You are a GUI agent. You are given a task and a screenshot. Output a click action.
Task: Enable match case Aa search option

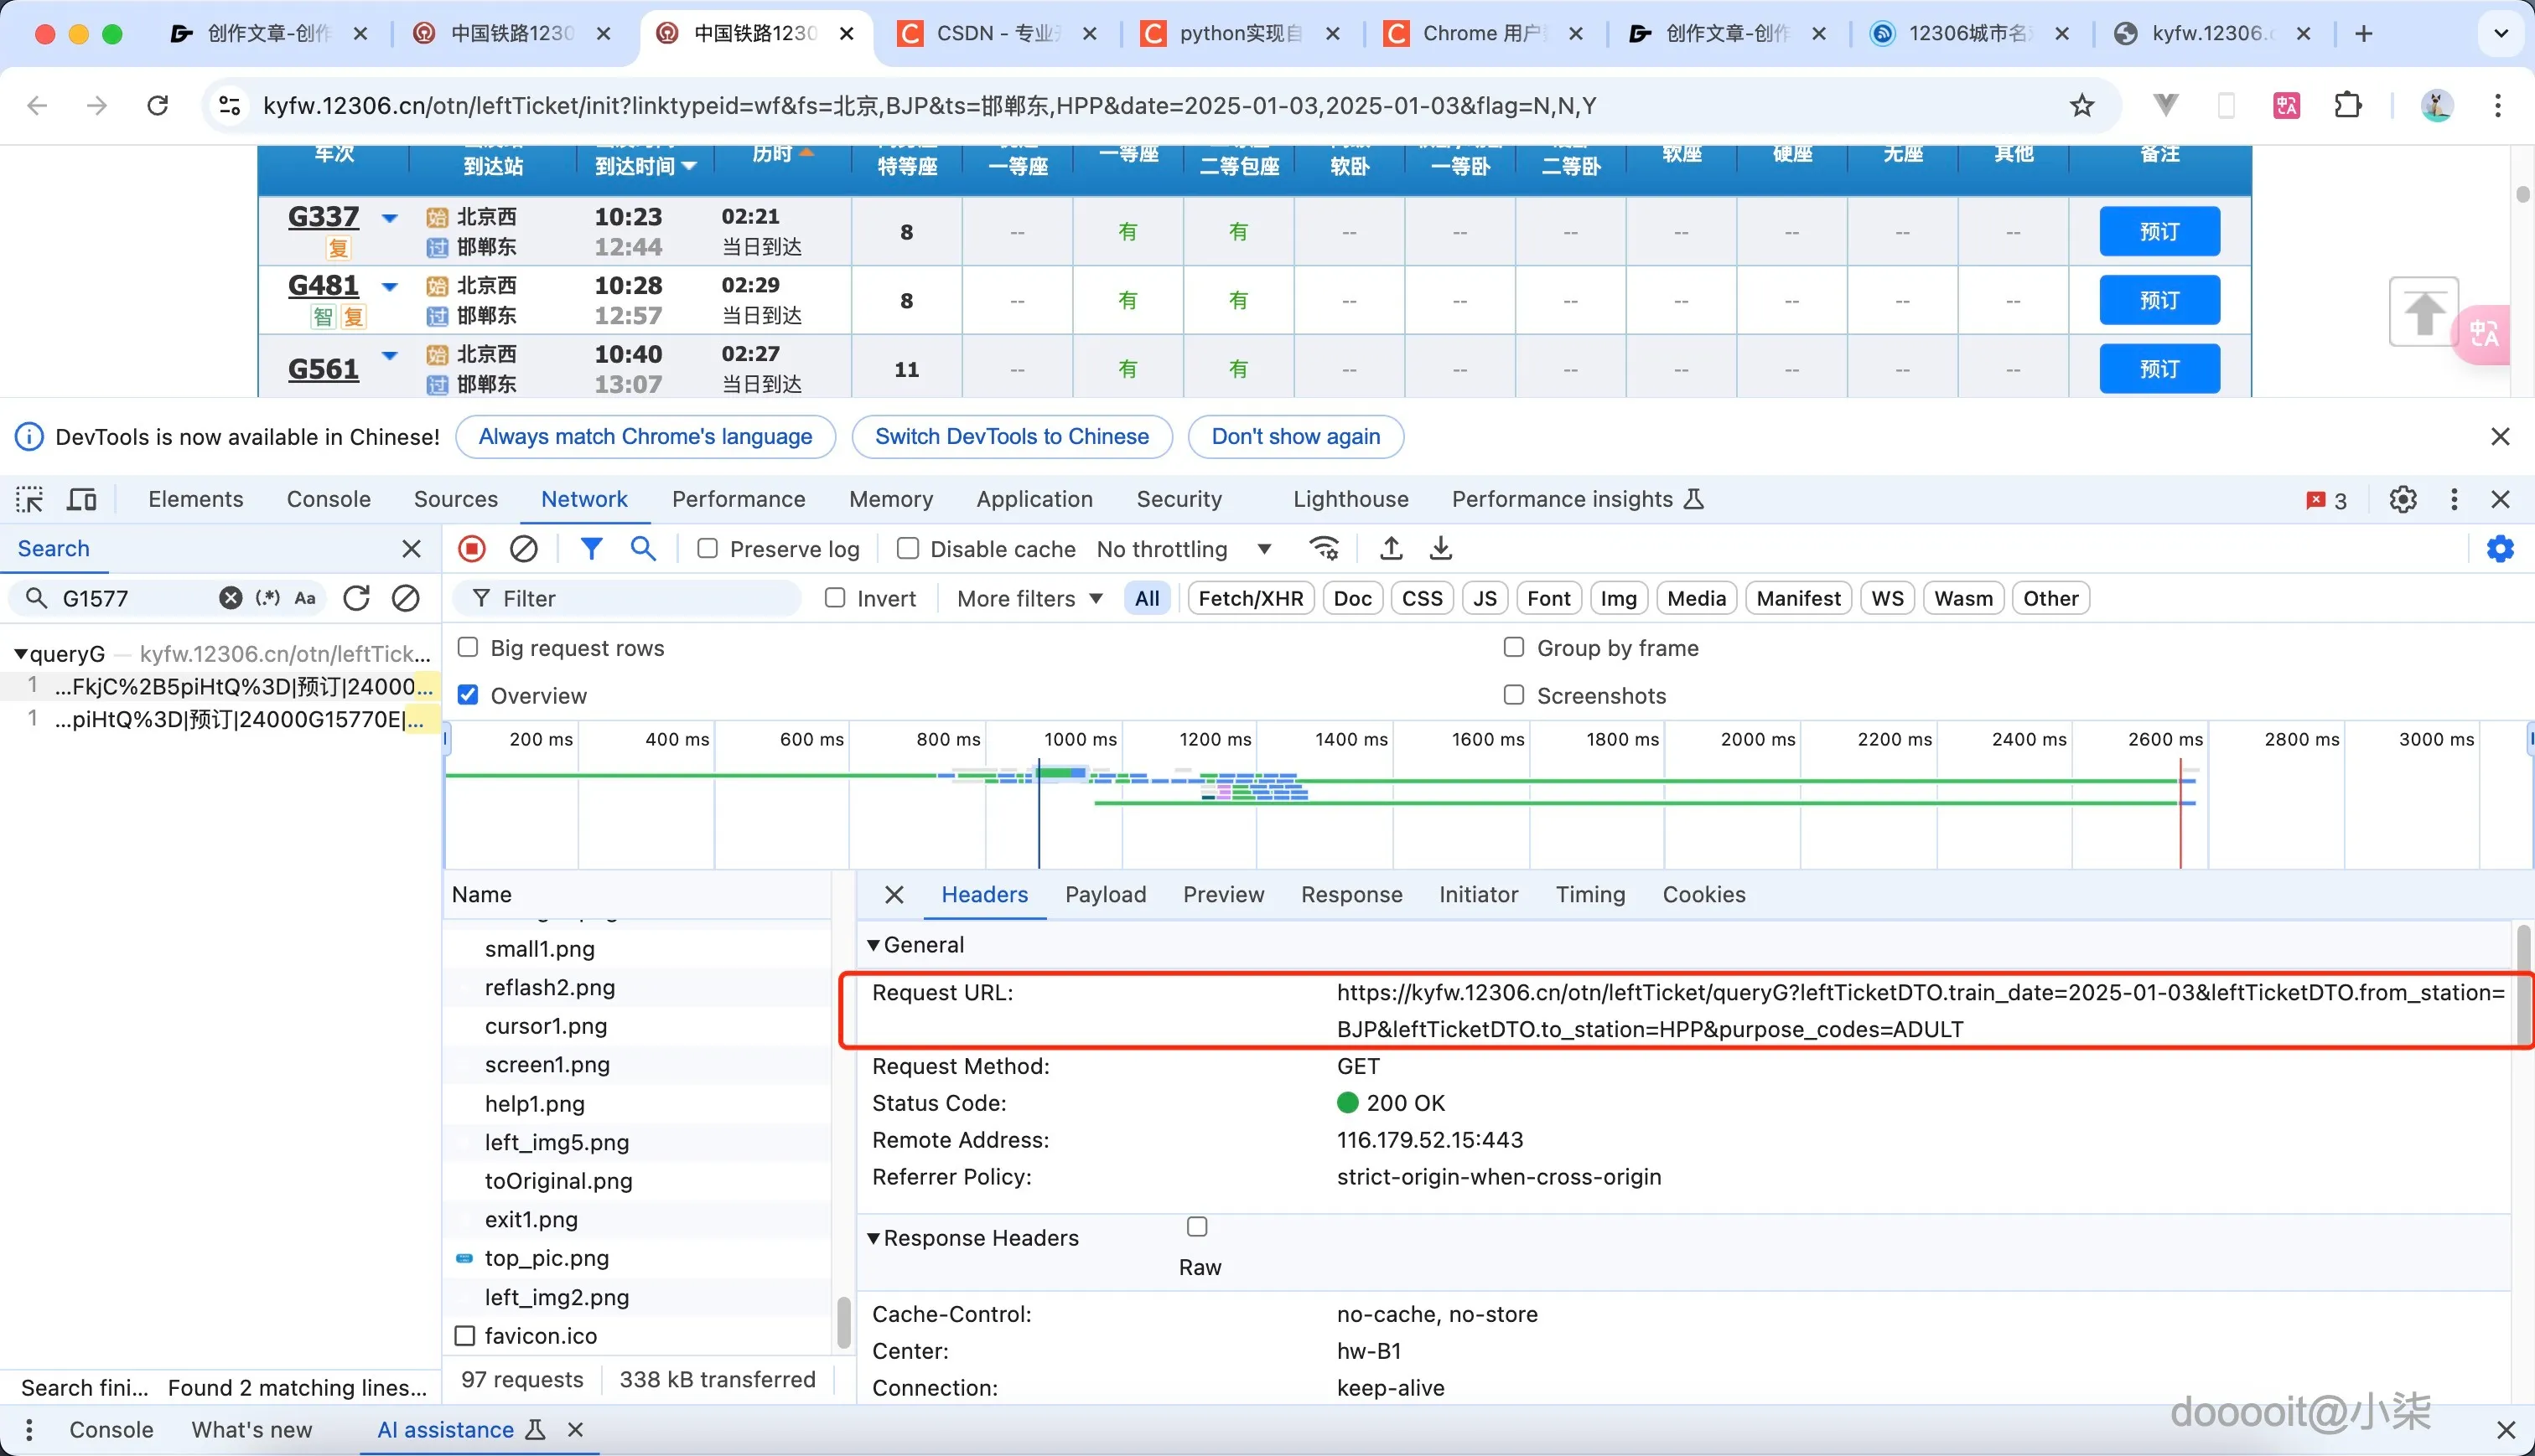click(x=305, y=598)
